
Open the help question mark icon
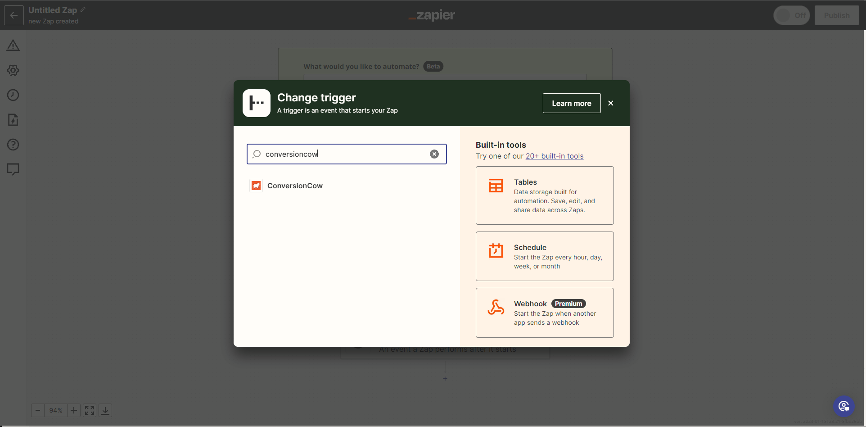point(13,145)
